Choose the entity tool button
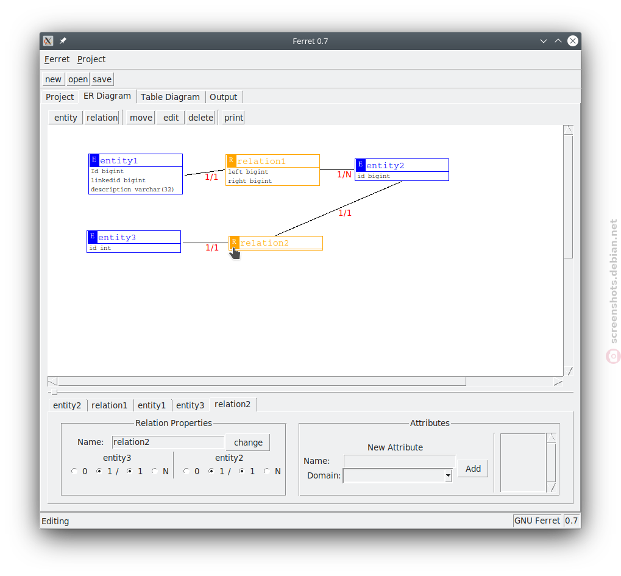621x576 pixels. point(66,118)
